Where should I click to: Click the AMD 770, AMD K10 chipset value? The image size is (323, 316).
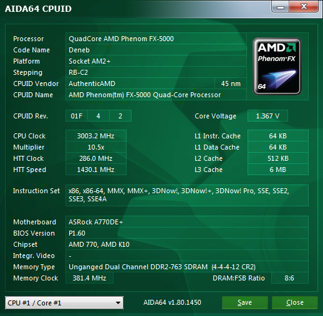[99, 244]
